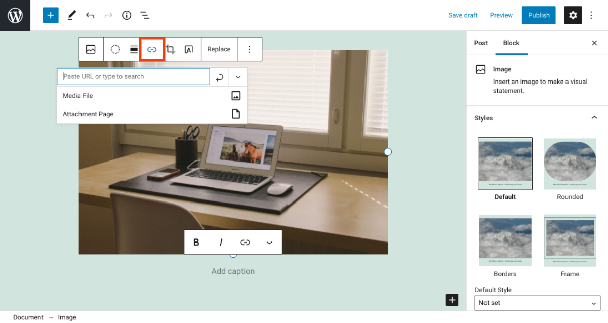Viewport: 608px width, 323px height.
Task: Add a link in the caption toolbar
Action: point(245,243)
